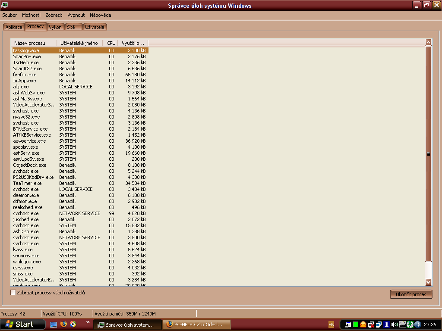
Task: Switch to the PC-HELP.CZ Firefox taskbar button
Action: click(x=197, y=325)
